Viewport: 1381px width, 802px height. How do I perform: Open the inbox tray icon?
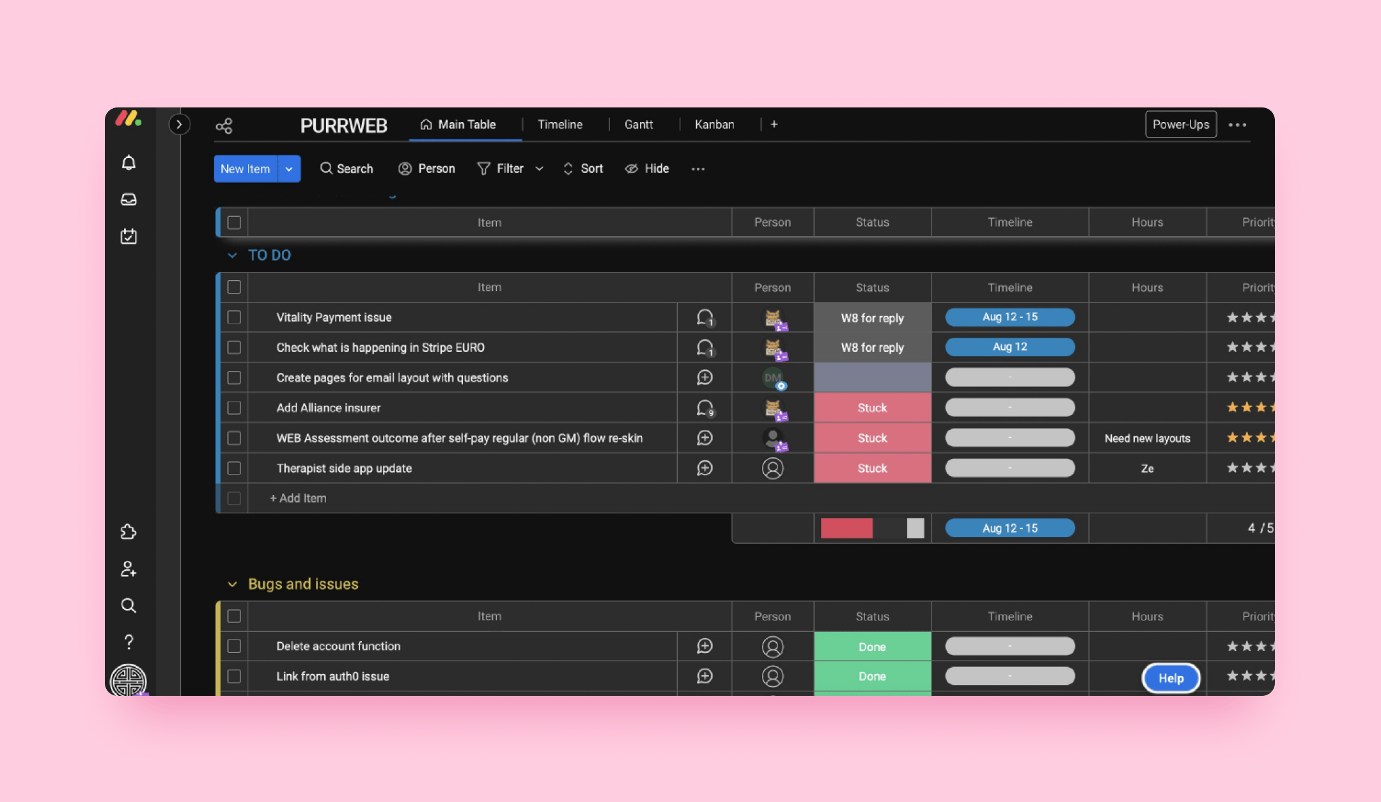(x=129, y=200)
